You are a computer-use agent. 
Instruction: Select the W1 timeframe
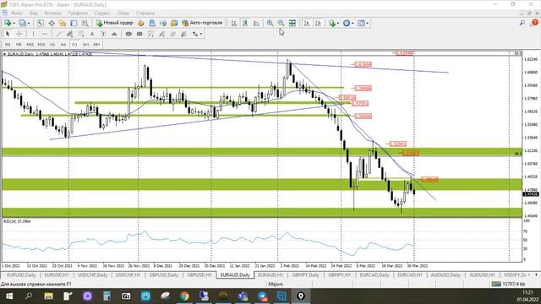coord(85,45)
